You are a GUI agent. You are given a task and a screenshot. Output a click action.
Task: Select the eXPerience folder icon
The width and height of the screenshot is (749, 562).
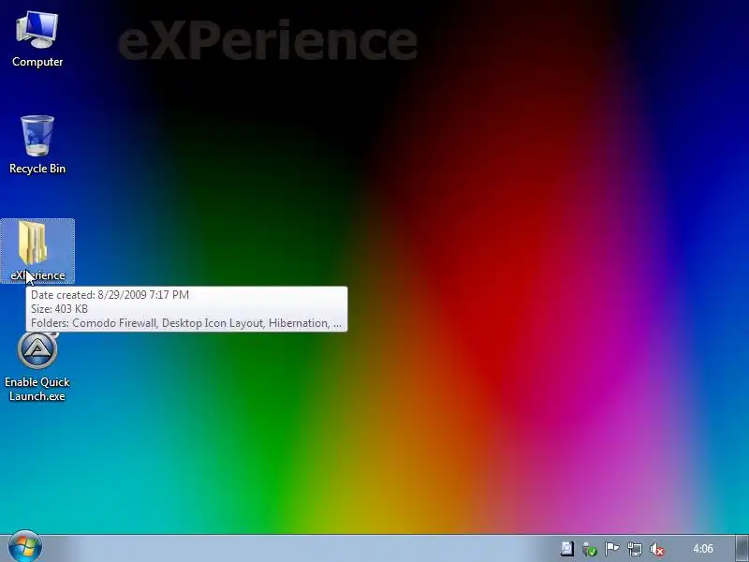pos(37,251)
